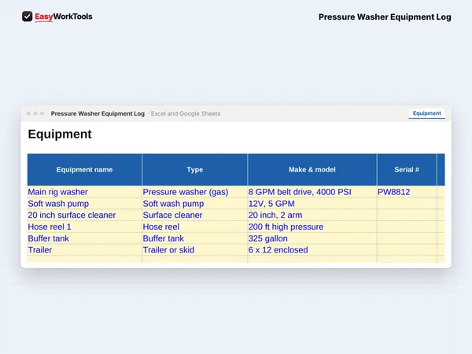This screenshot has height=354, width=472.
Task: Click the Pressure Washer Equipment Log window title
Action: coord(98,113)
